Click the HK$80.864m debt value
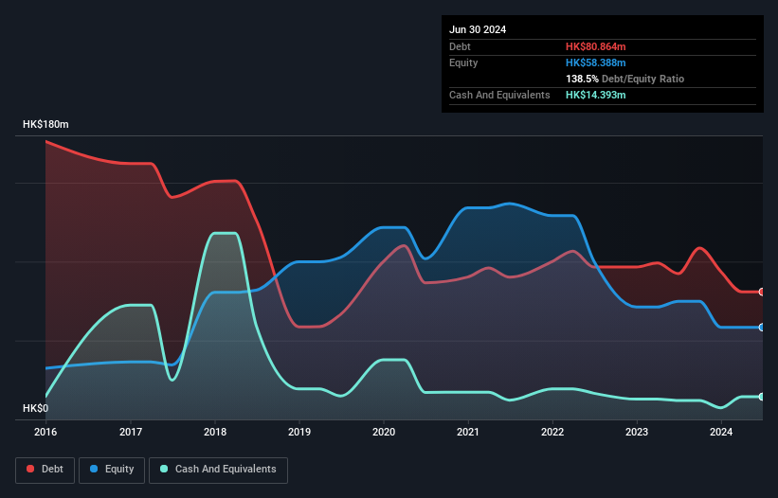The image size is (778, 498). point(595,46)
